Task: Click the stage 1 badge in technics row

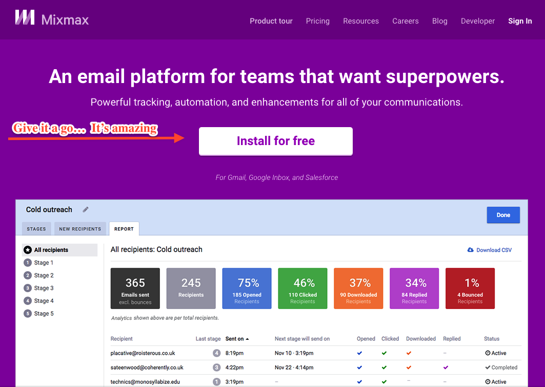Action: pyautogui.click(x=216, y=381)
